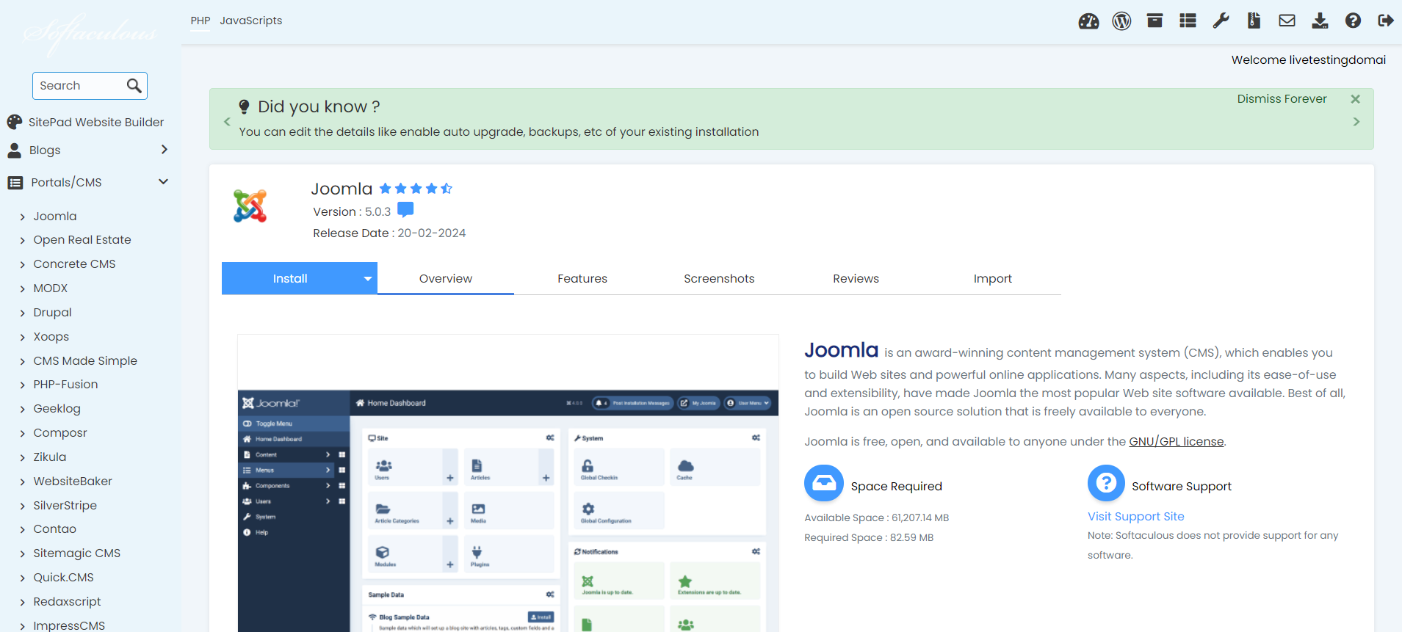
Task: Select Quick.CMS in sidebar
Action: click(63, 578)
